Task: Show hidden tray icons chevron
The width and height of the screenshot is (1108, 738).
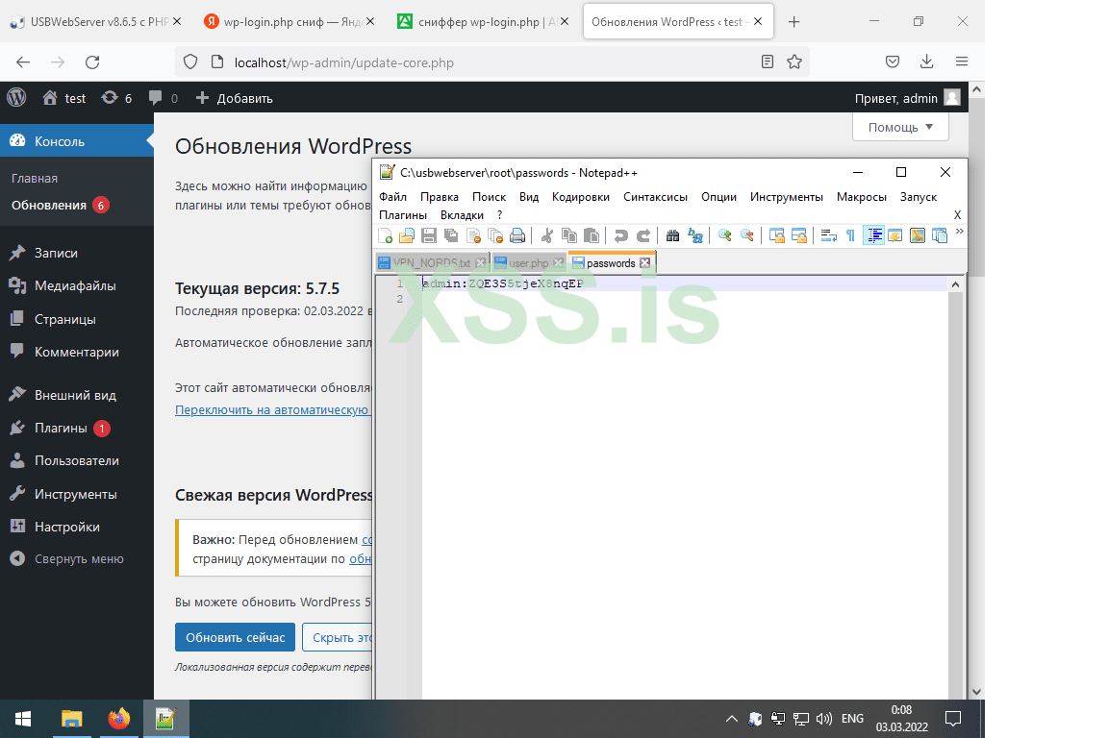Action: click(x=732, y=719)
